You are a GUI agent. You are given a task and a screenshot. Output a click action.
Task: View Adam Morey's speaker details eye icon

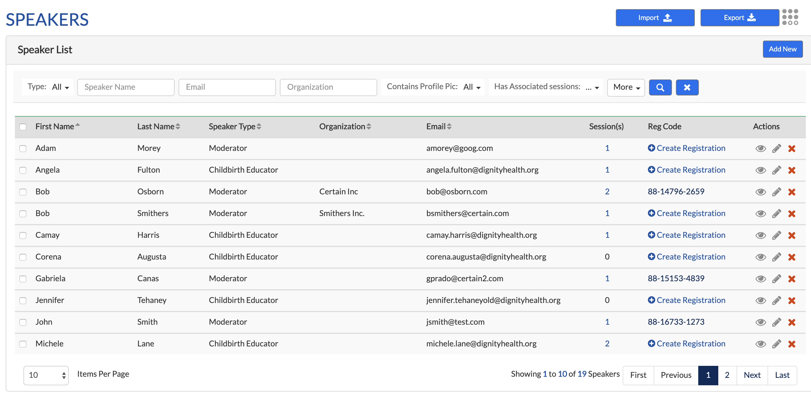pos(761,148)
